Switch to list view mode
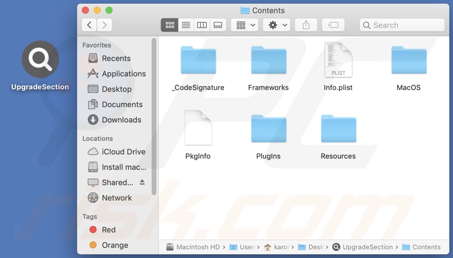 tap(186, 25)
